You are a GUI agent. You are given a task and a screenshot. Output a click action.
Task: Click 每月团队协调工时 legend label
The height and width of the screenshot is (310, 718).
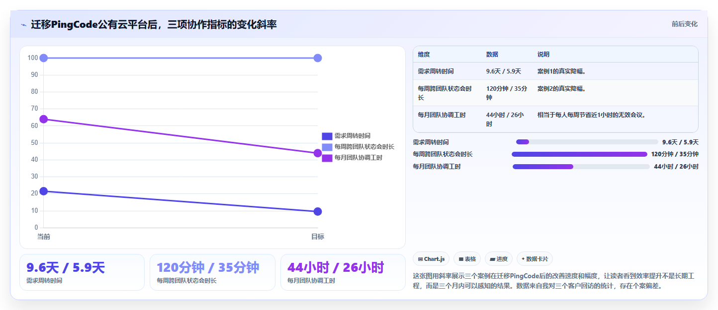pyautogui.click(x=358, y=158)
